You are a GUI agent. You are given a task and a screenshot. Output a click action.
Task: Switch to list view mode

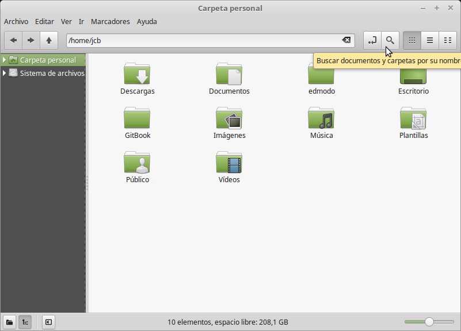pyautogui.click(x=429, y=40)
